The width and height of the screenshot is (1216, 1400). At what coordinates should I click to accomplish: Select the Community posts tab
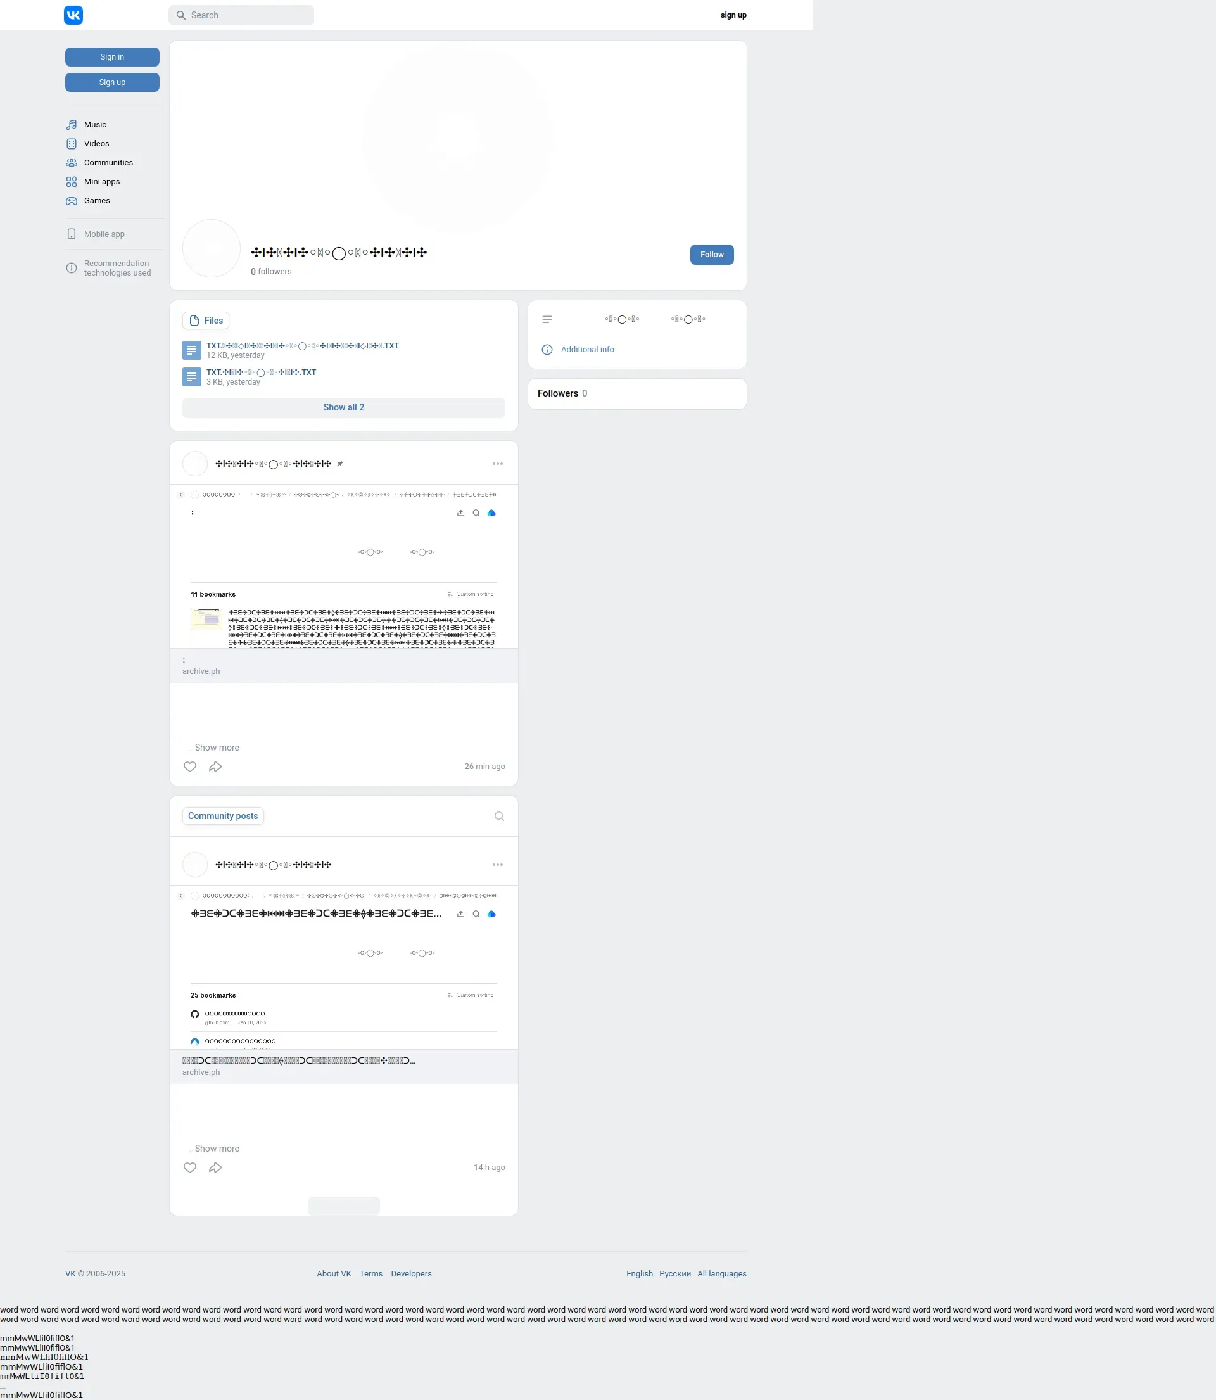coord(222,817)
